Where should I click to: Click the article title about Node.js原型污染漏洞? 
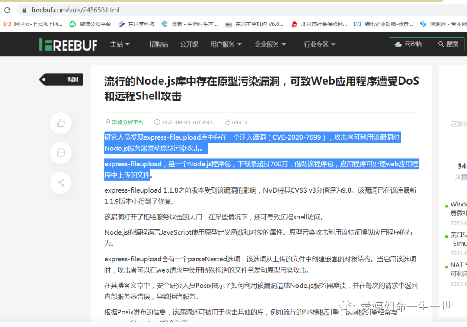(262, 89)
